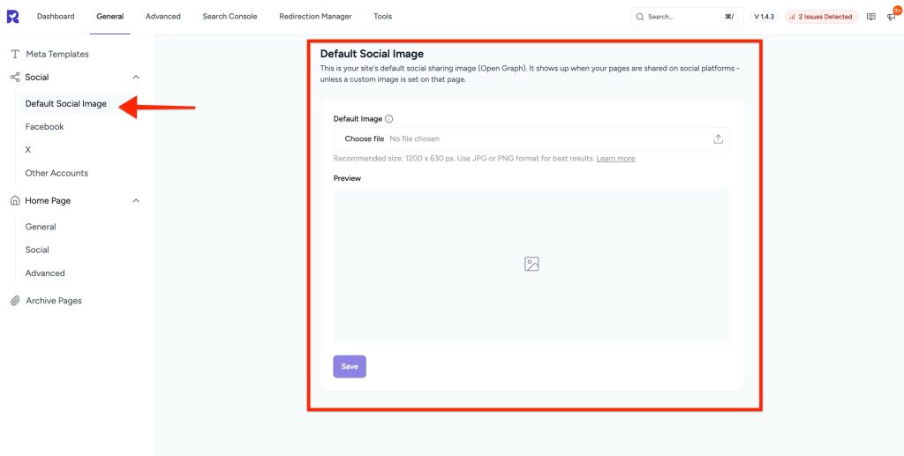This screenshot has height=456, width=904.
Task: Click the Social share icon in sidebar
Action: 15,77
